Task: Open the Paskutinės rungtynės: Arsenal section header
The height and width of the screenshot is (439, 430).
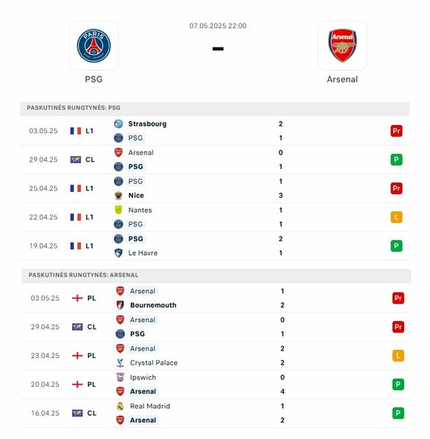Action: coord(216,275)
